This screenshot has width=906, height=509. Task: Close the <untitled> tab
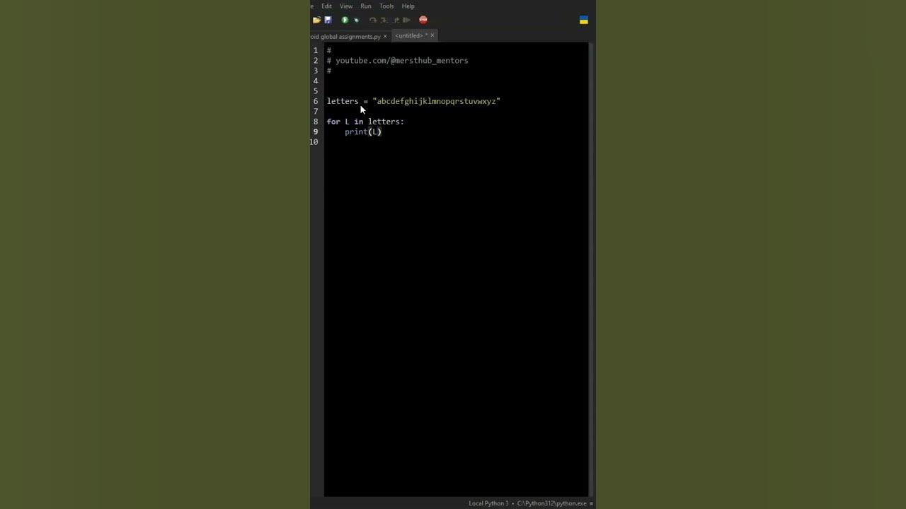432,35
